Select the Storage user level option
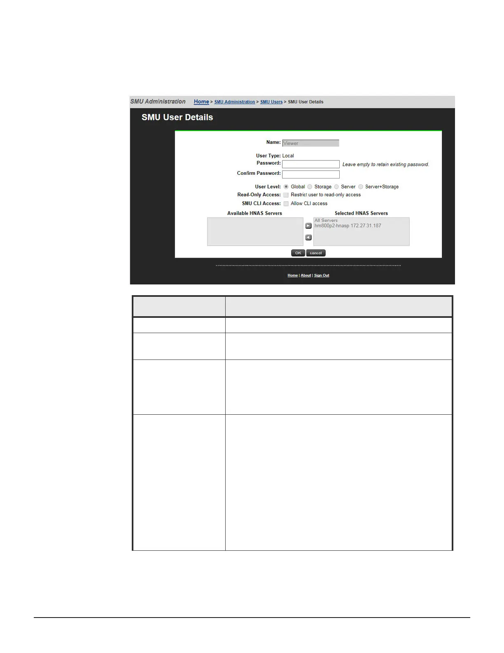Viewport: 504px width, 653px height. 310,187
